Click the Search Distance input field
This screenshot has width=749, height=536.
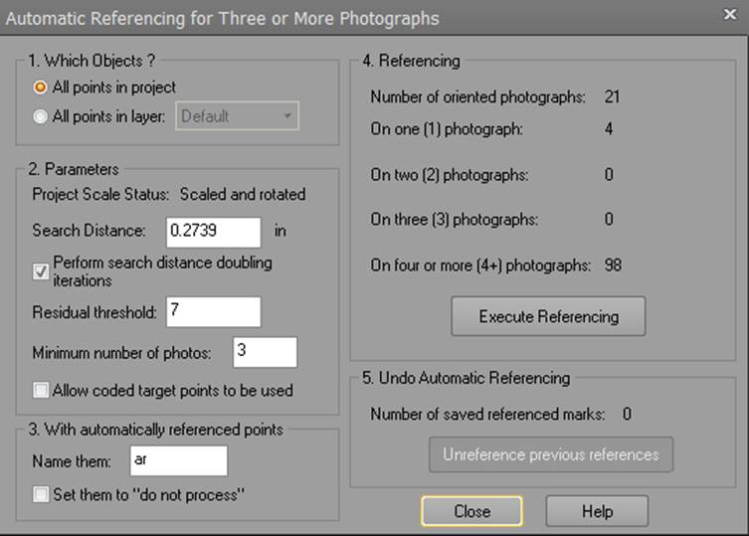213,231
